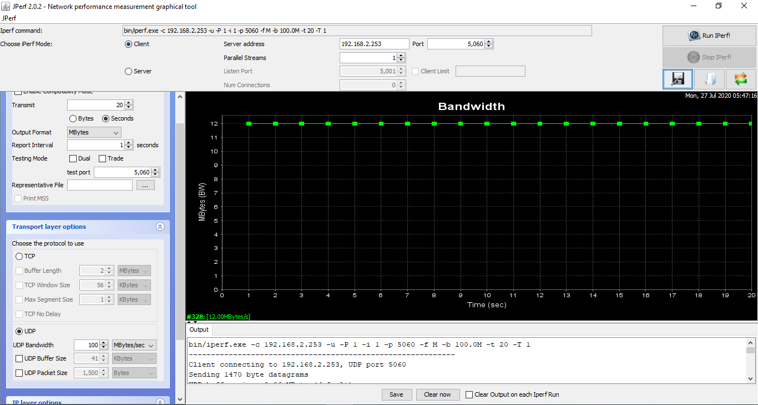
Task: Open the UDP Bandwidth units dropdown
Action: tap(134, 344)
